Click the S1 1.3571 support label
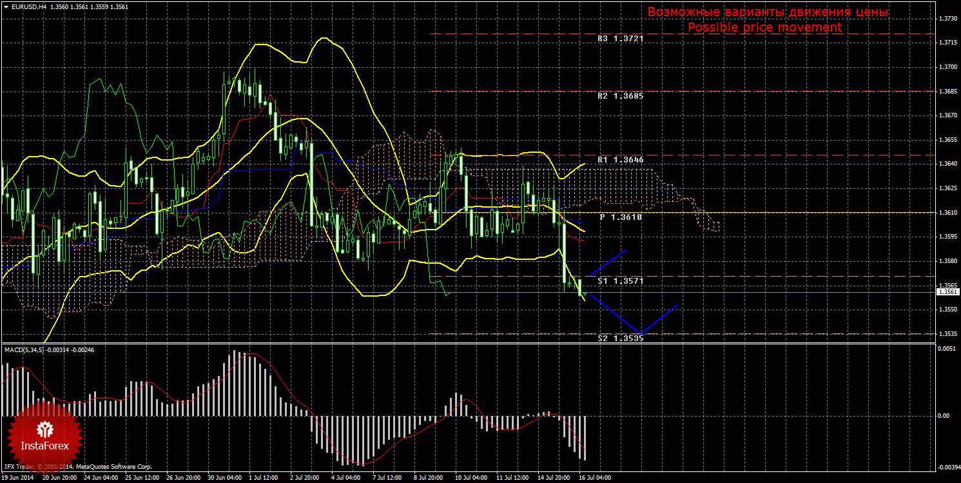 click(x=621, y=281)
